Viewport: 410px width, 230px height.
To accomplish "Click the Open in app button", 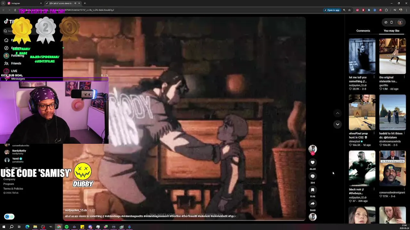I will coord(332,10).
